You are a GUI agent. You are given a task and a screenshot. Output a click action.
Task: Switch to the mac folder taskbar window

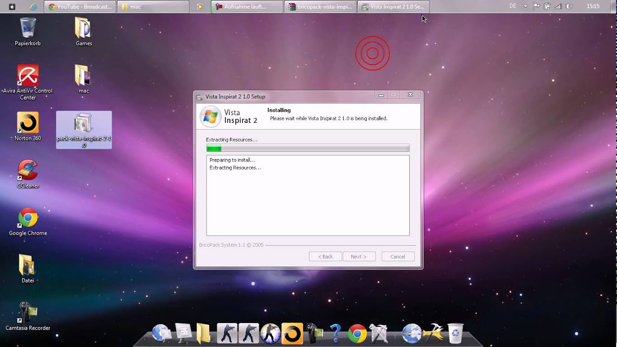pos(153,7)
